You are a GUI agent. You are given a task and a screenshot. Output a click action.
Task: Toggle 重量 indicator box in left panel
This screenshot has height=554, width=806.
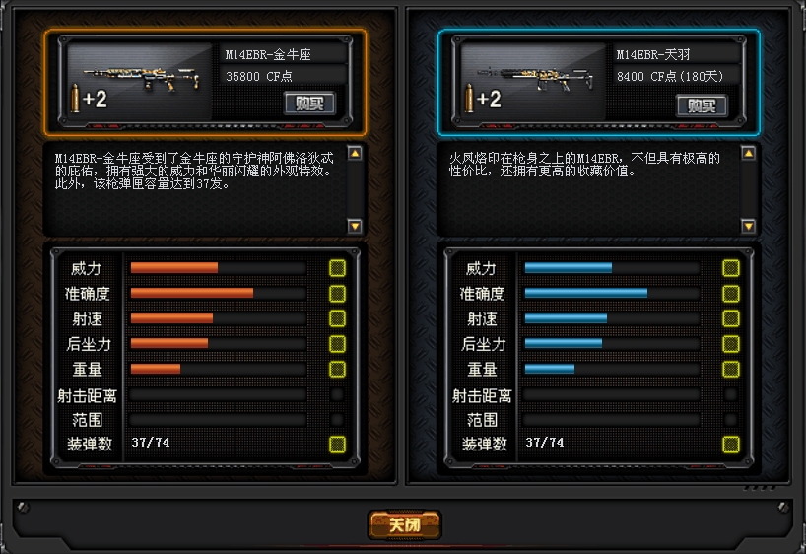coord(337,369)
